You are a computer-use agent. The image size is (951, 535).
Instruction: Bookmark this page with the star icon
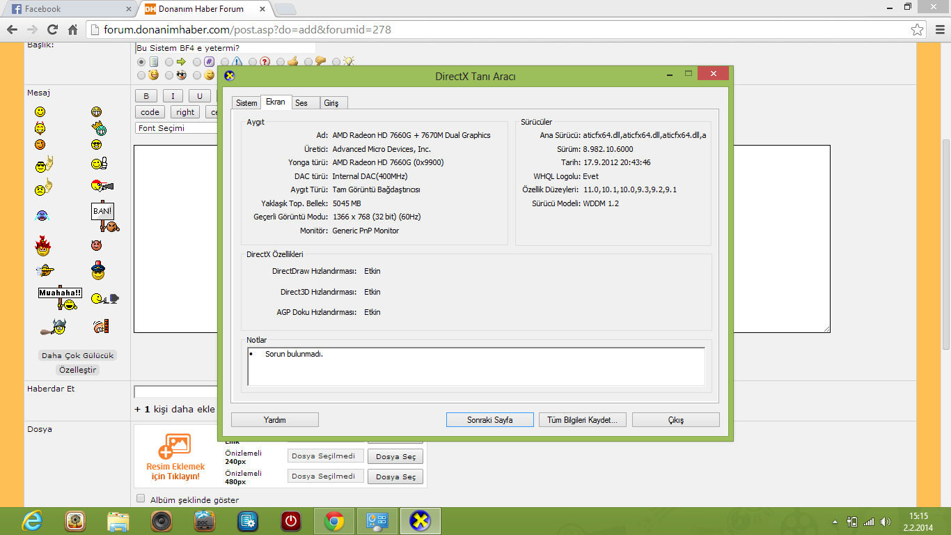(x=918, y=30)
